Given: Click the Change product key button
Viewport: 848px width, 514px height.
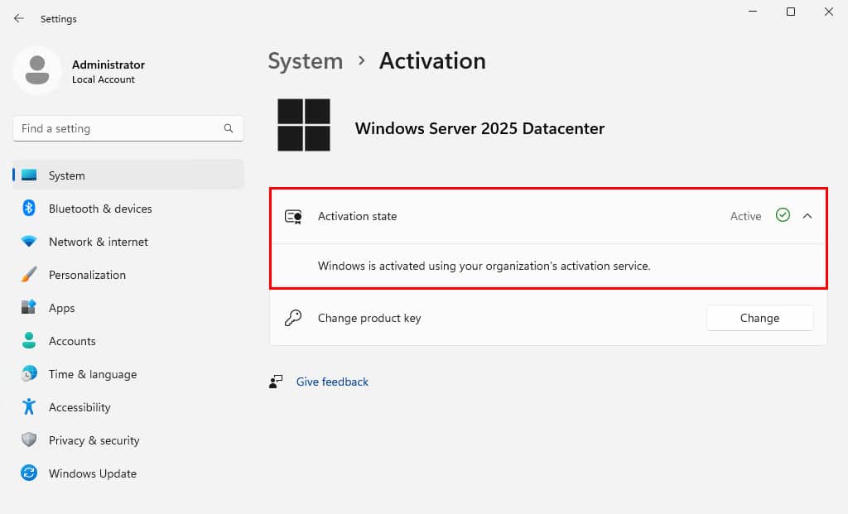Looking at the screenshot, I should click(760, 318).
